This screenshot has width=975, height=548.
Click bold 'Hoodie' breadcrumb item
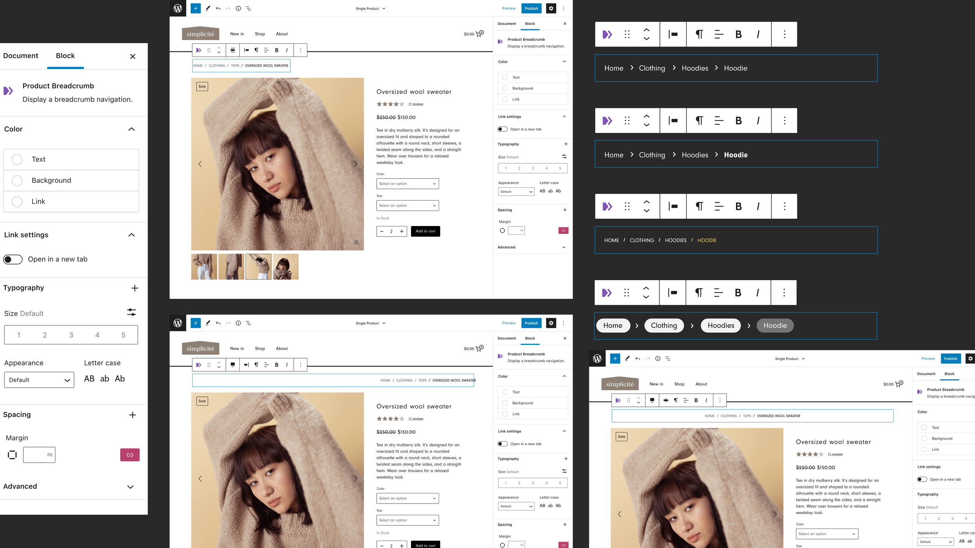[x=736, y=155]
